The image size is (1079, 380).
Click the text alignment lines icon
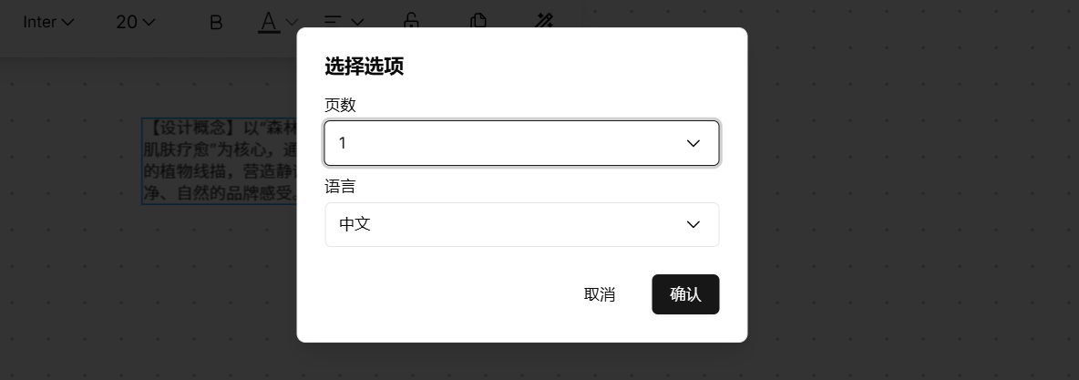[x=333, y=21]
